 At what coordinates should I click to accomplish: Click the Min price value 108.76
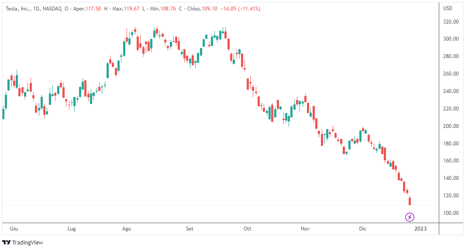coord(167,8)
